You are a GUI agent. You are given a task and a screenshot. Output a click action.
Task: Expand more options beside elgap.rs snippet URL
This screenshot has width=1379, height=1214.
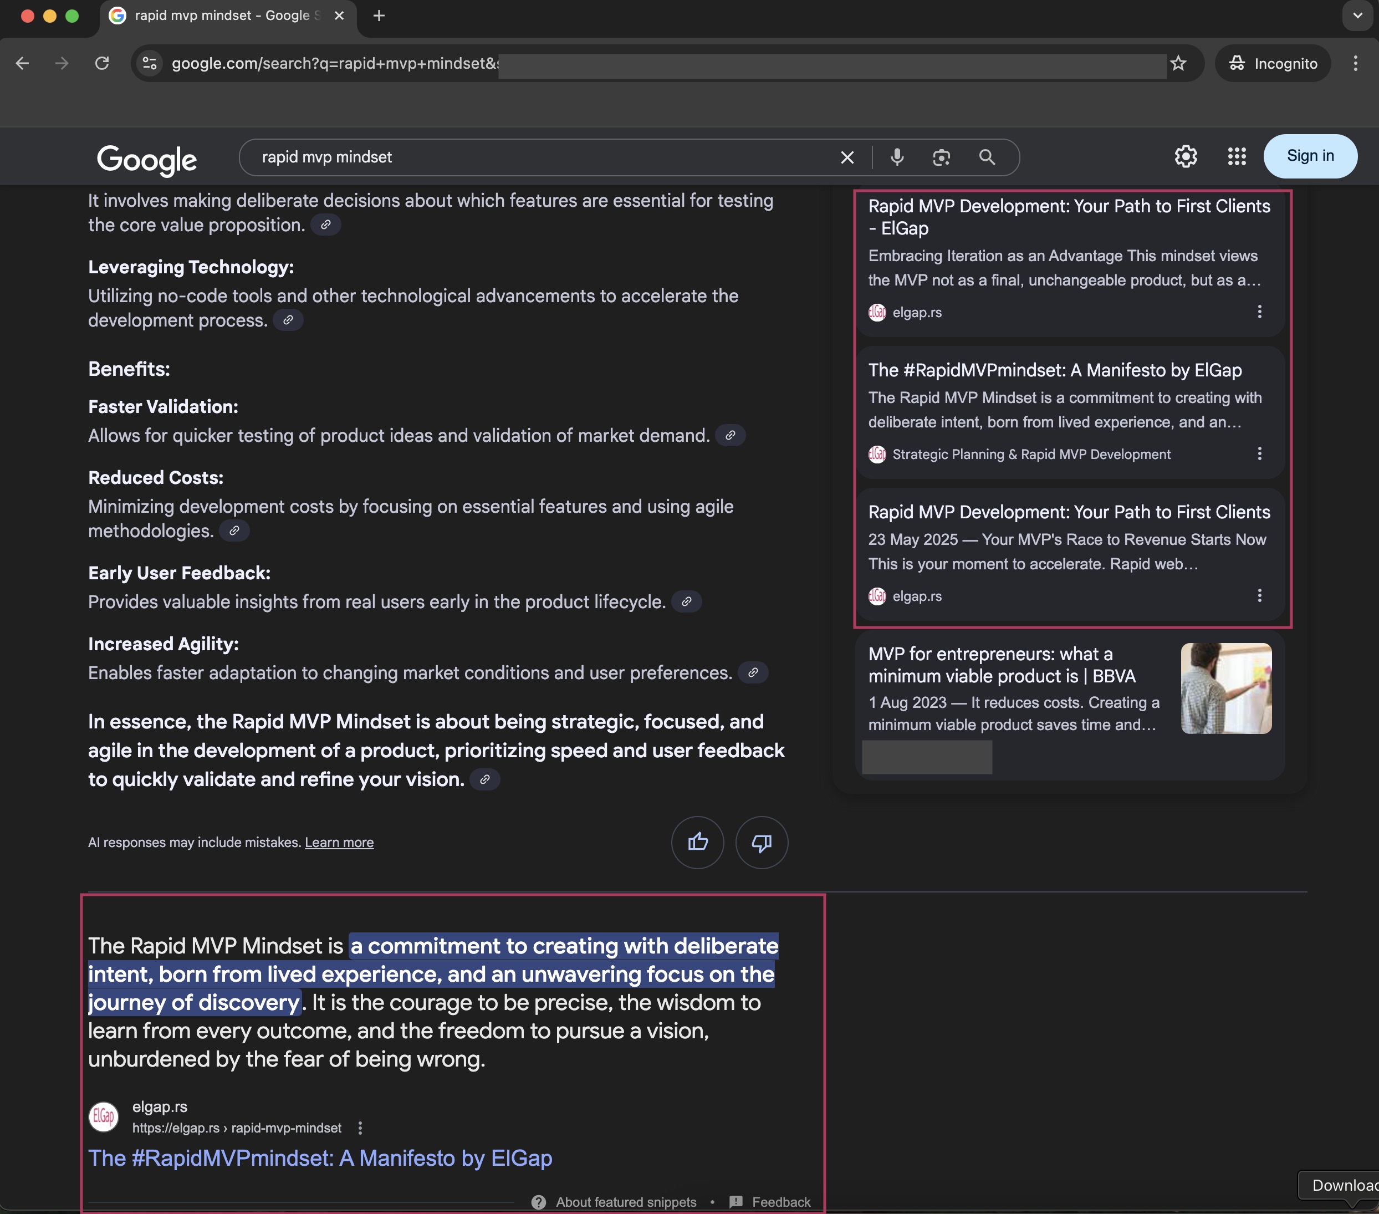tap(360, 1128)
